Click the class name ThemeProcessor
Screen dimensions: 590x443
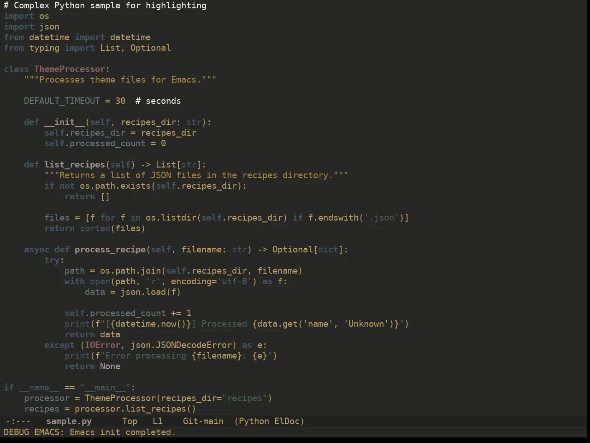[70, 69]
